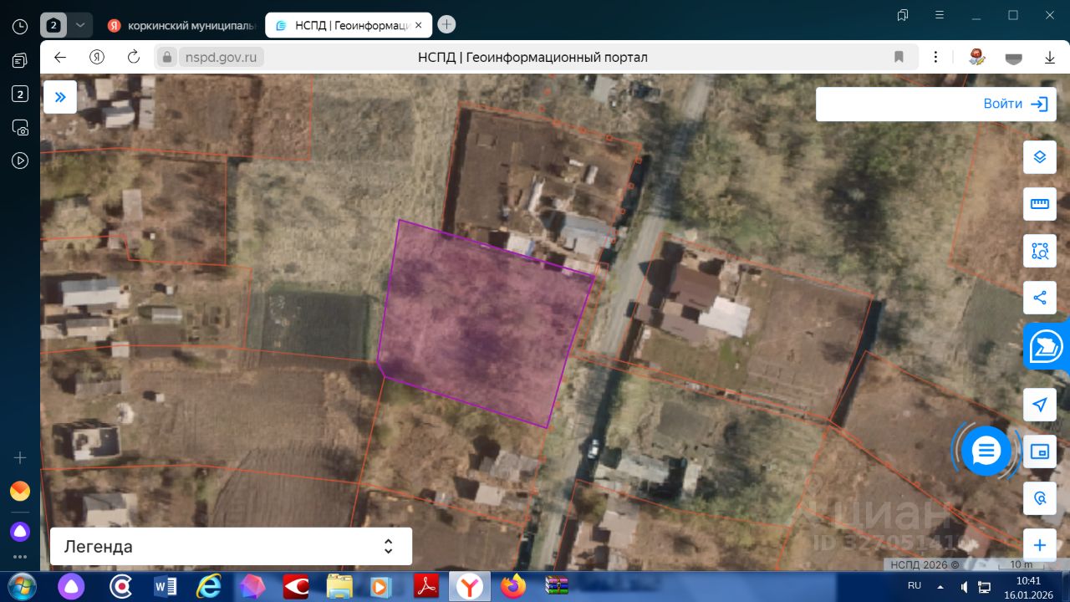
Task: Open WinRAR from the taskbar
Action: 557,586
